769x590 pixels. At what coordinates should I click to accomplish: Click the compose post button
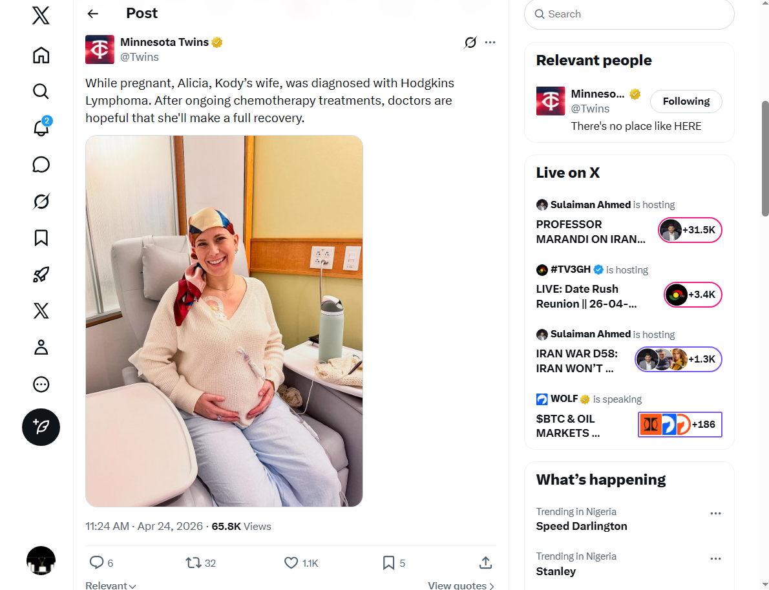(41, 427)
